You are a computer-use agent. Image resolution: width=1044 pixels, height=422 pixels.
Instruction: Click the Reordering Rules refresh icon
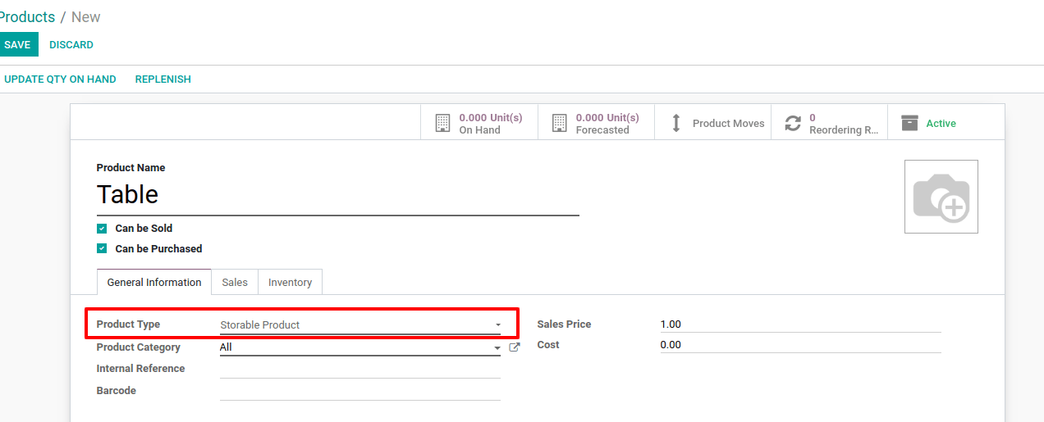click(x=793, y=123)
